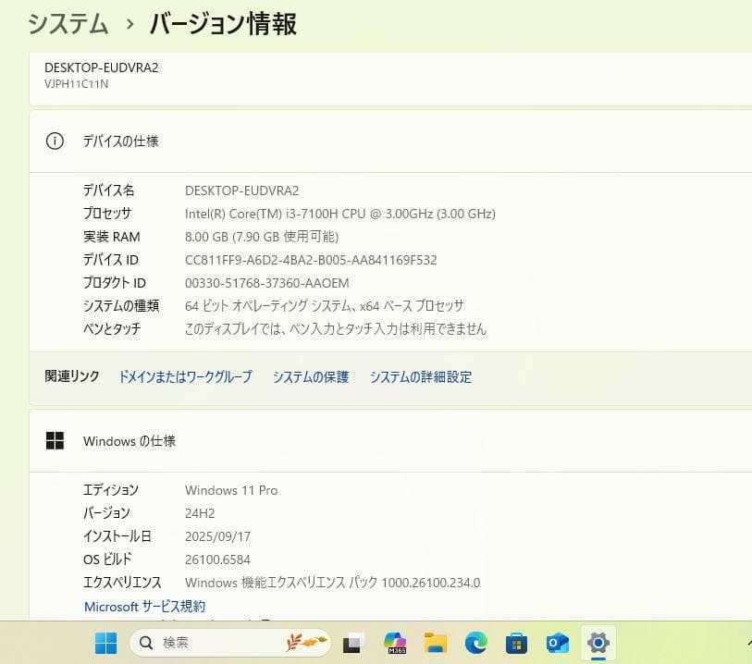
Task: Click the Start button
Action: pos(105,642)
